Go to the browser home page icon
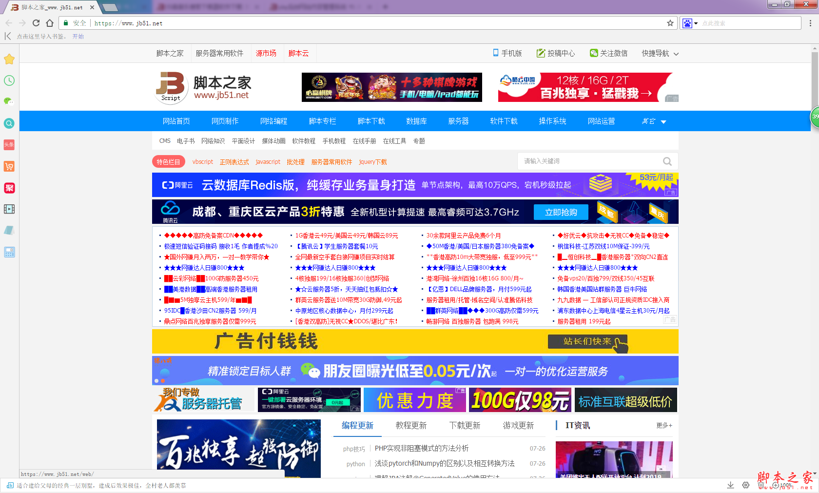819x493 pixels. (50, 23)
